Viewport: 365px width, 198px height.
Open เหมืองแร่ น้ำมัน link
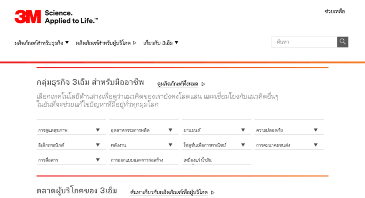point(197,160)
